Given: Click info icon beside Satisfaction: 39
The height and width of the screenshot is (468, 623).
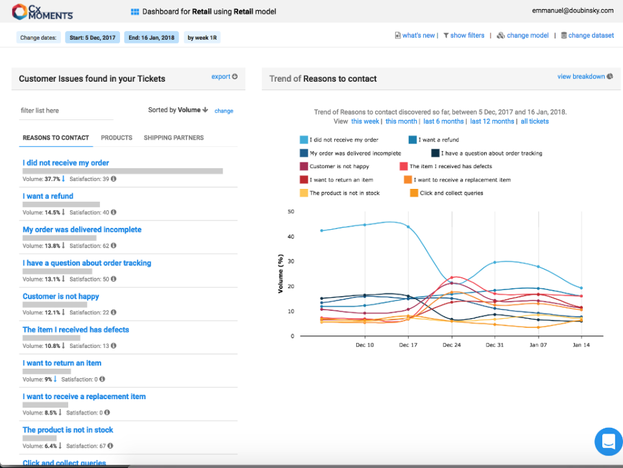Looking at the screenshot, I should [114, 179].
